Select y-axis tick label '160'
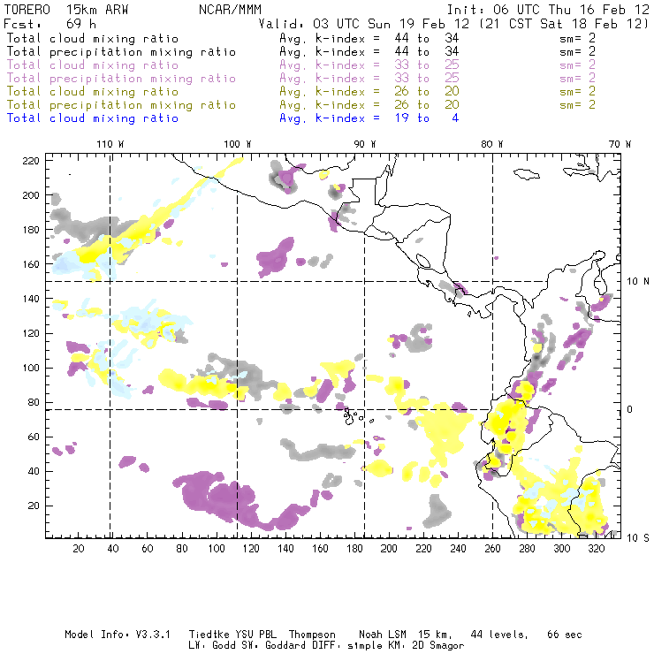Image resolution: width=654 pixels, height=654 pixels. [x=31, y=264]
